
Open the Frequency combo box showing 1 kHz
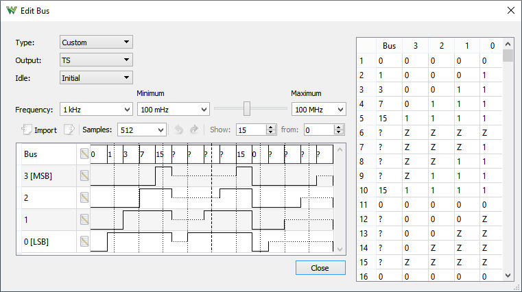(x=96, y=110)
